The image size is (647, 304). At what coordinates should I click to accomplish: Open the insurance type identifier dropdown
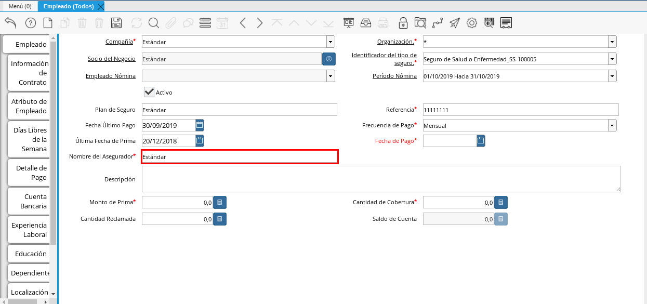pos(612,59)
